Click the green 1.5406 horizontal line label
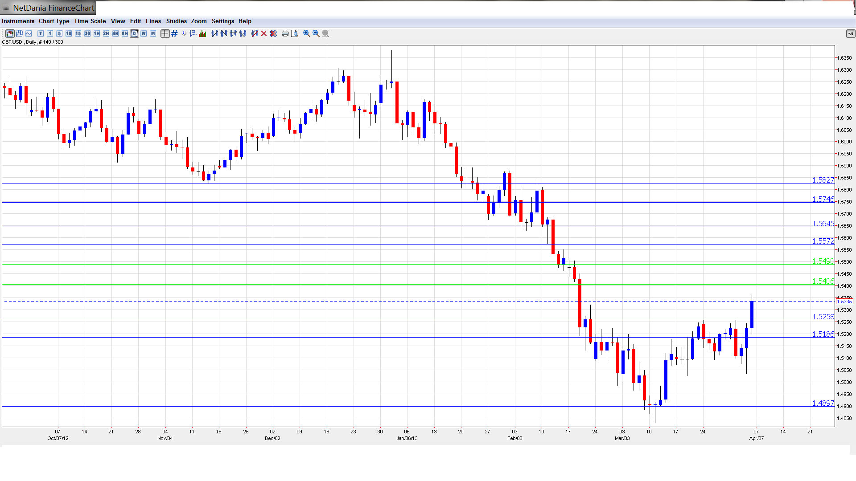 point(823,281)
